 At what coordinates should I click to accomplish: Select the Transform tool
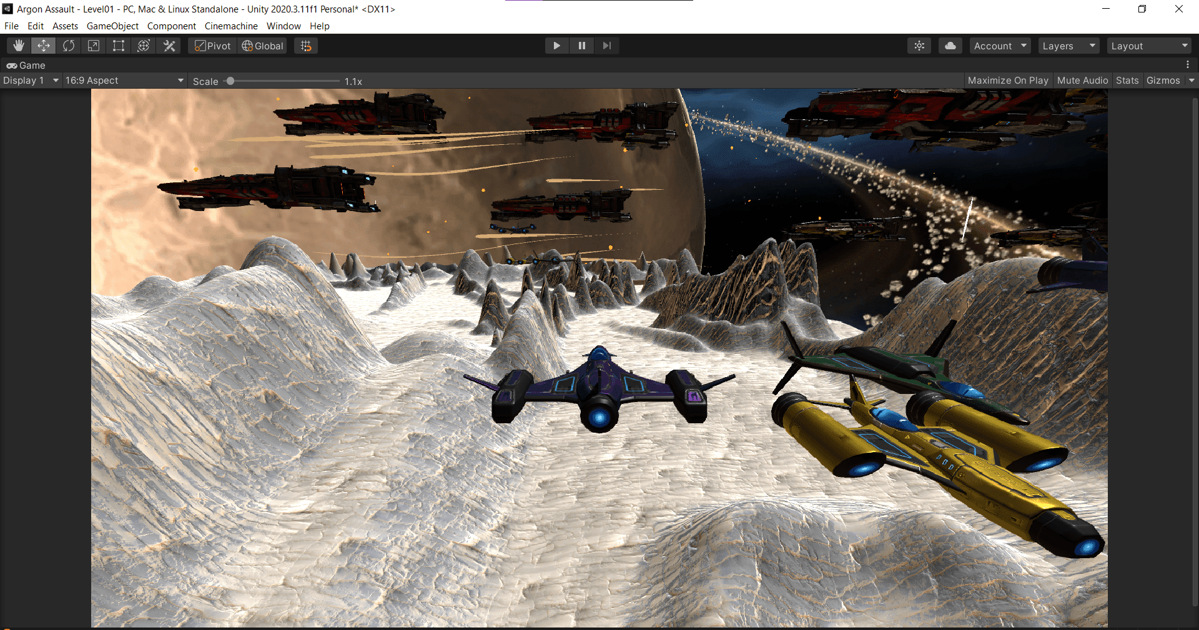coord(144,46)
